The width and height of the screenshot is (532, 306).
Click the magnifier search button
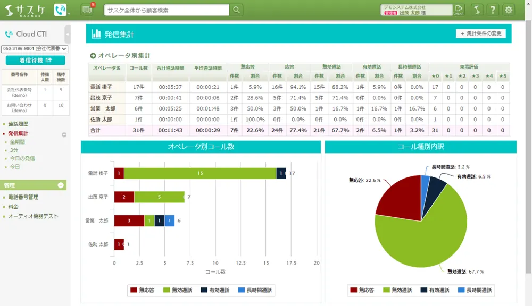[x=236, y=10]
